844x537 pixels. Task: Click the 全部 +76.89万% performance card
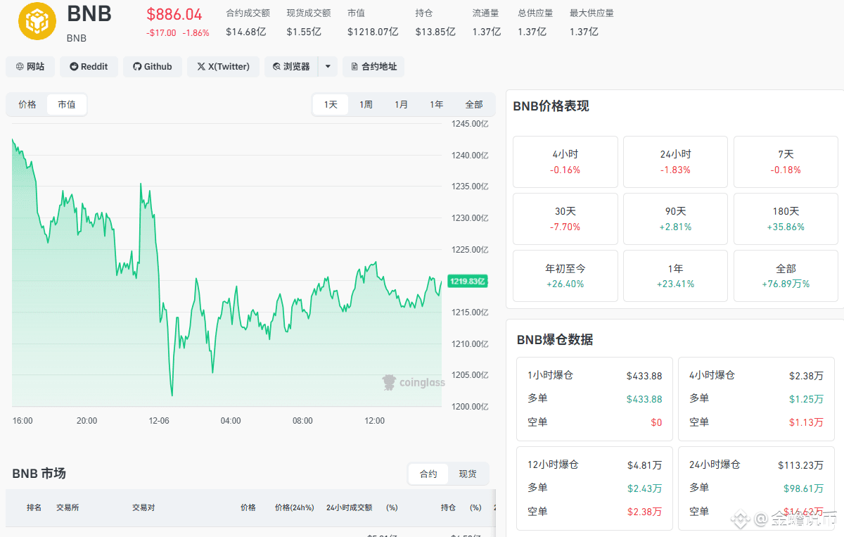point(786,276)
